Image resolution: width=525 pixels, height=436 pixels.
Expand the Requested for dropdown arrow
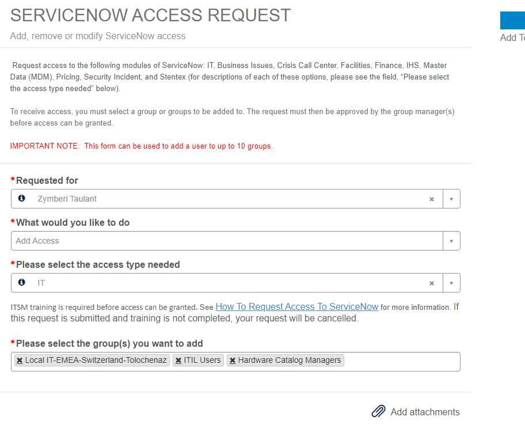(451, 199)
